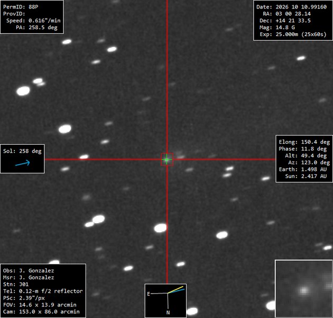
Task: Click the 'Date: 2026 10 10.99160' line
Action: tap(291, 7)
